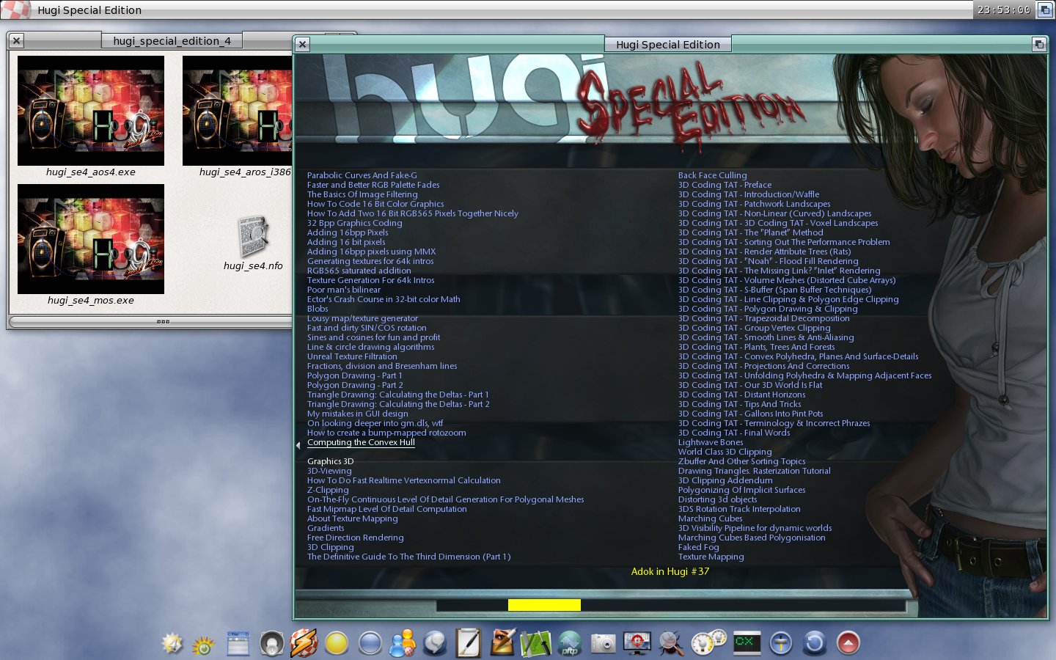Open How To Code 16 Bit Color Graphics

(x=375, y=204)
